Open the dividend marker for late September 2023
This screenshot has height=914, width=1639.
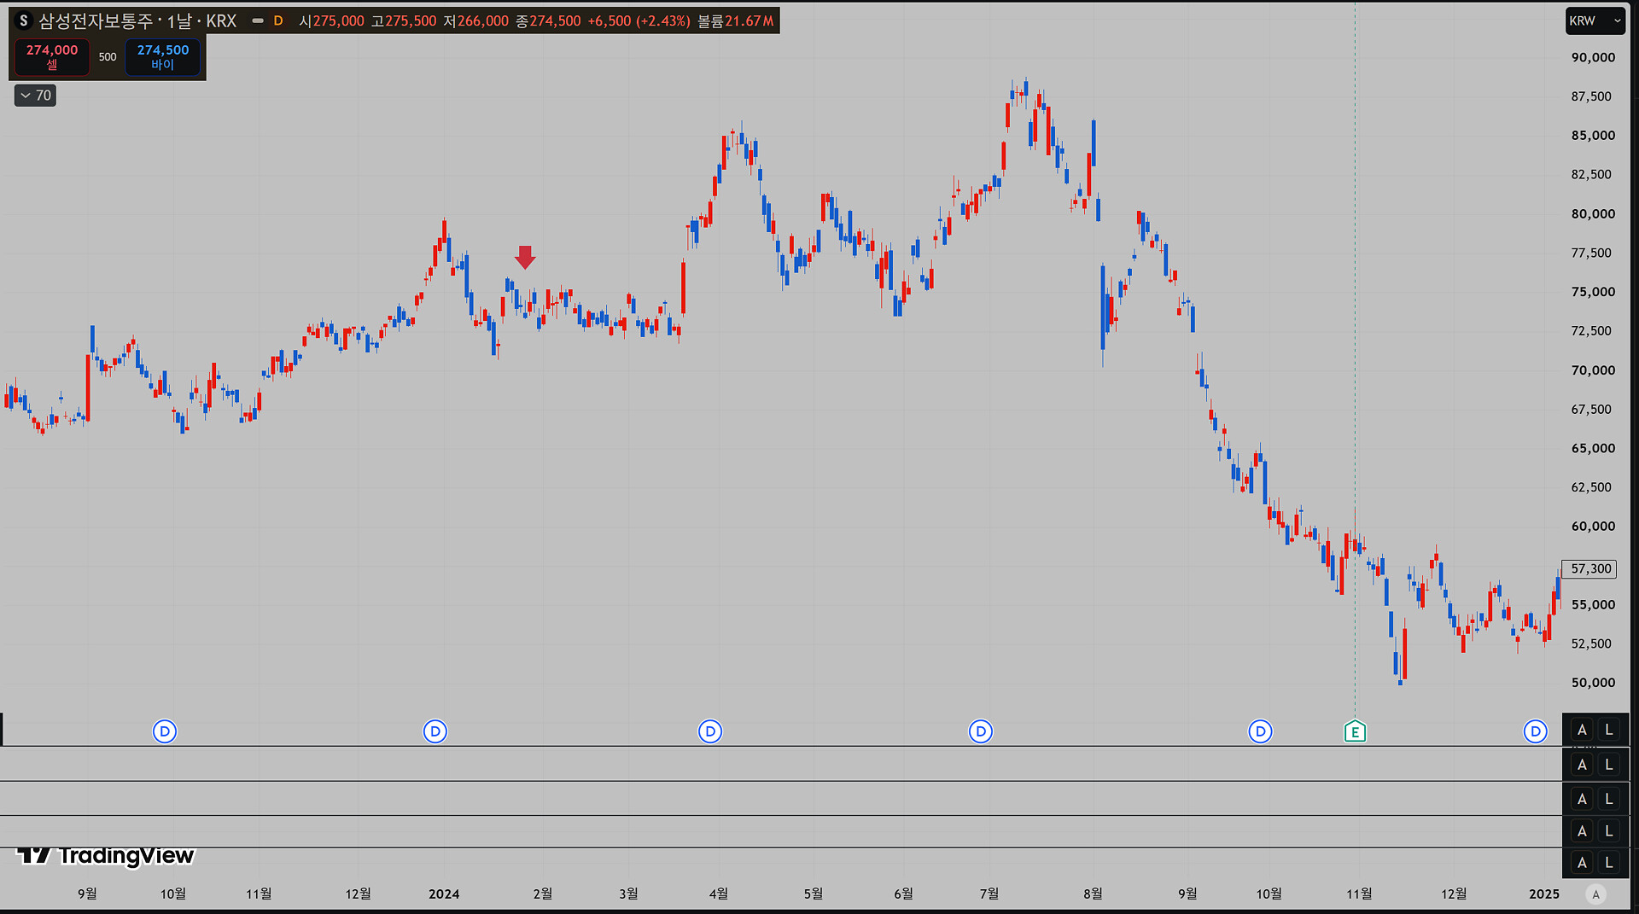[165, 731]
